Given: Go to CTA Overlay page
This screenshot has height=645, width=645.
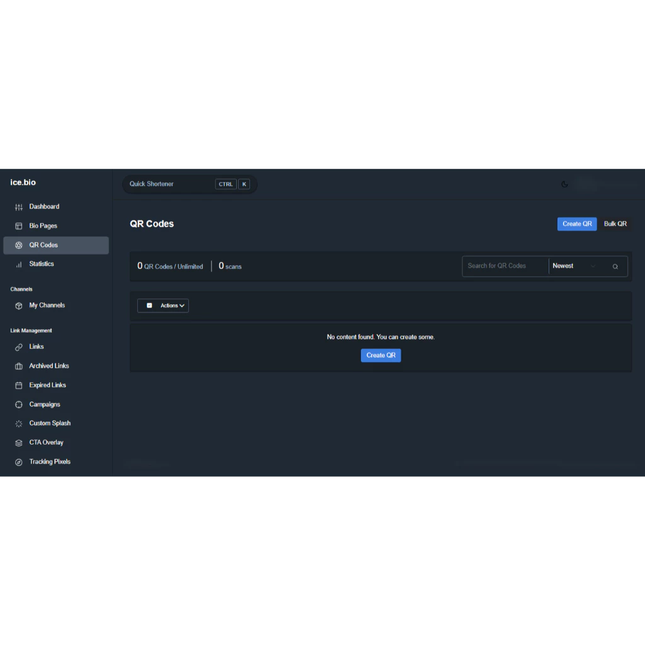Looking at the screenshot, I should pos(46,443).
